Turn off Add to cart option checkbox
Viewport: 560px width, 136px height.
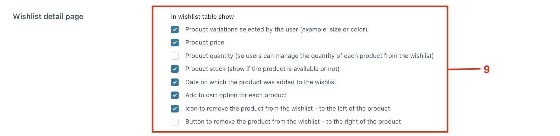coord(175,95)
